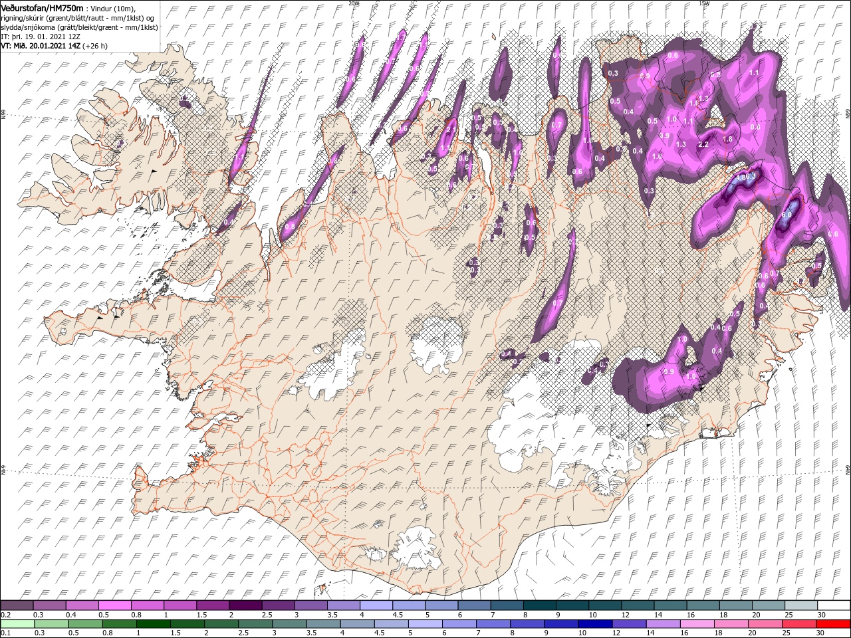Click the '20W' longitude label at top
Image resolution: width=851 pixels, height=638 pixels.
tap(354, 3)
